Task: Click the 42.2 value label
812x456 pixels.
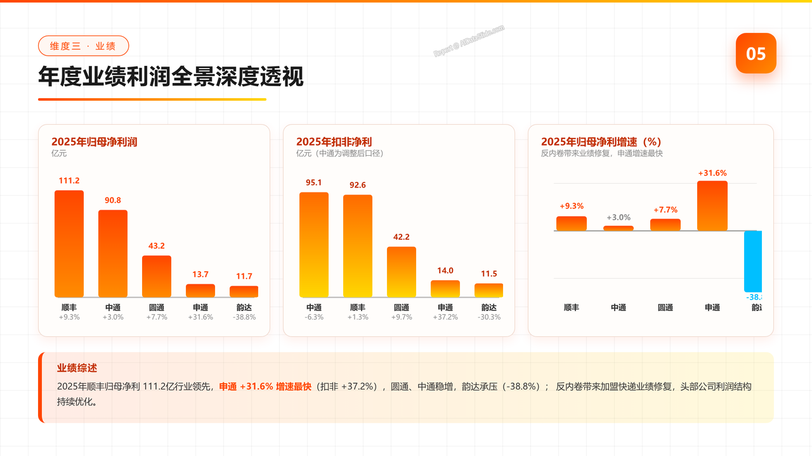Action: click(402, 237)
